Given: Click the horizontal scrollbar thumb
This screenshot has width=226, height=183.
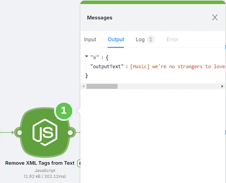Looking at the screenshot, I should coord(102,86).
